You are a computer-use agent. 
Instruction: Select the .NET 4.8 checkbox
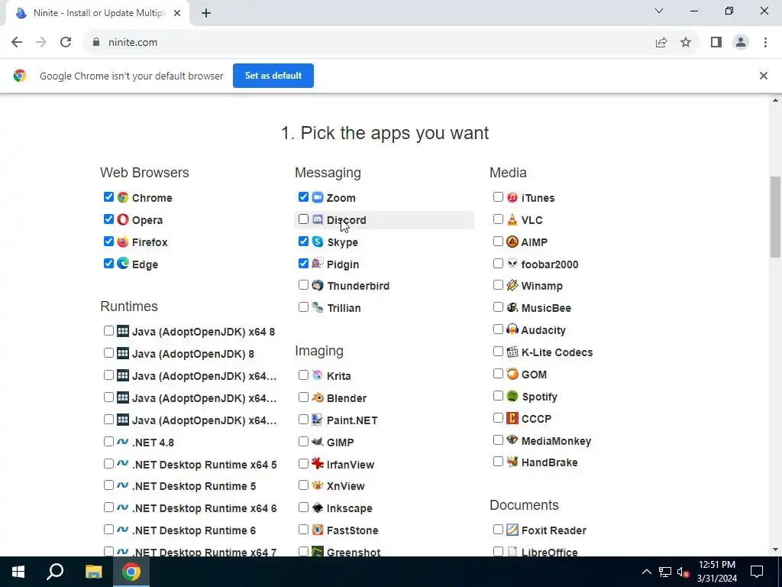[x=108, y=441]
